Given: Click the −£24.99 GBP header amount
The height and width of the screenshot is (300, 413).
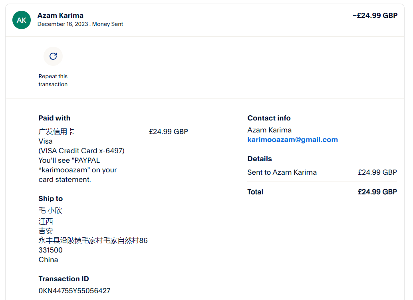Looking at the screenshot, I should coord(375,16).
